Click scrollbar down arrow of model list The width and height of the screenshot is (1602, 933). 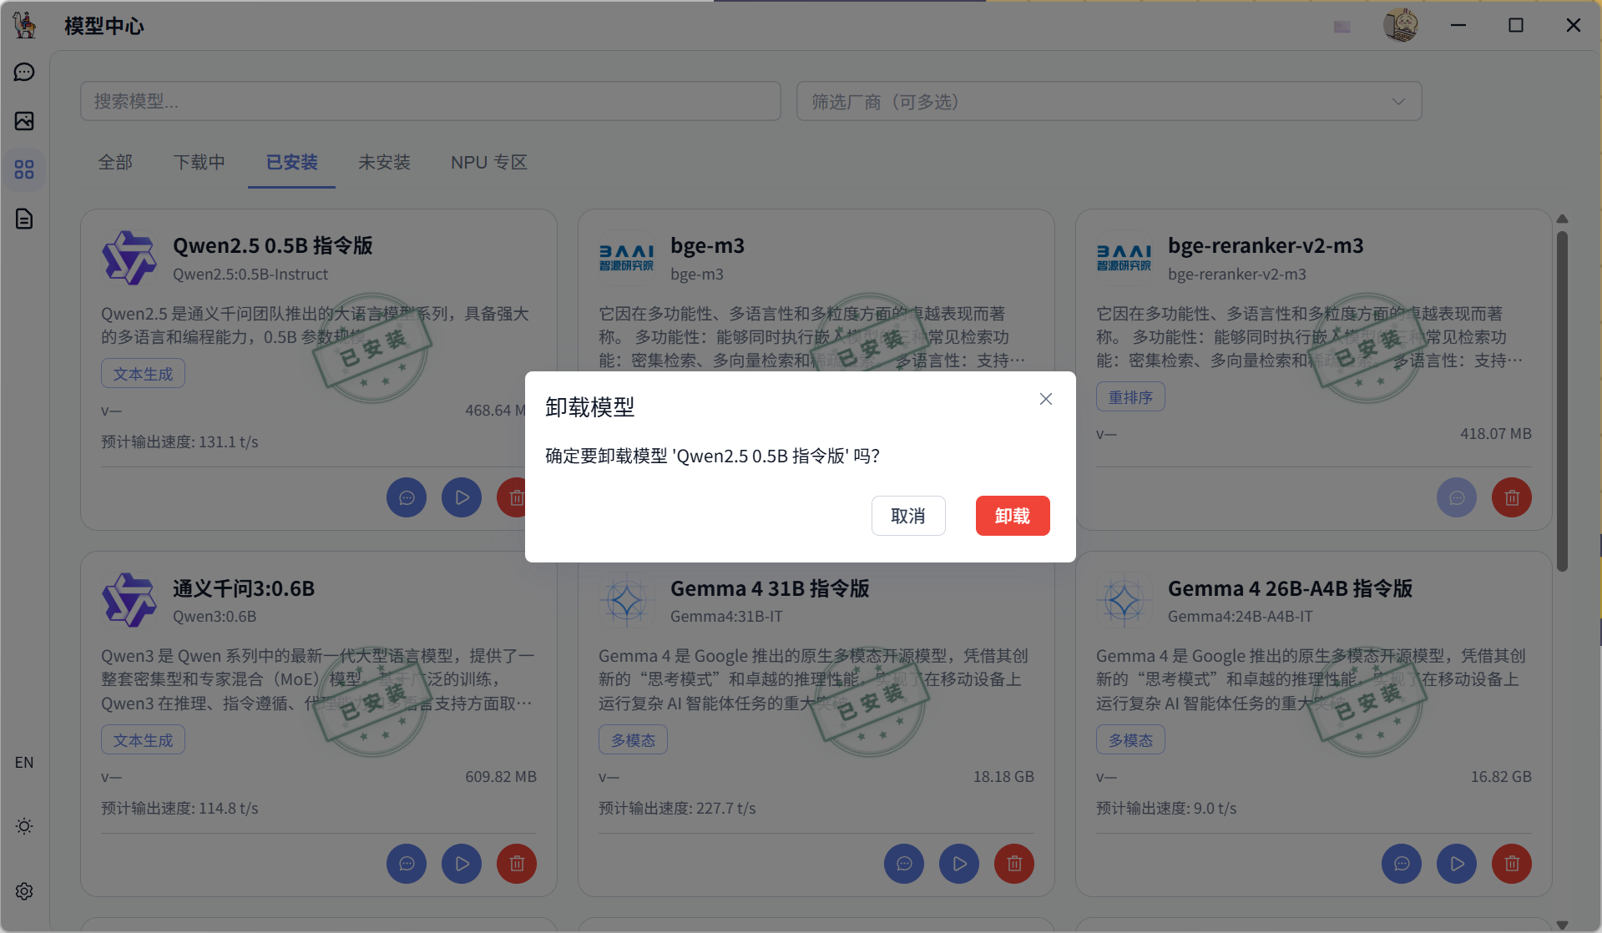(1562, 924)
